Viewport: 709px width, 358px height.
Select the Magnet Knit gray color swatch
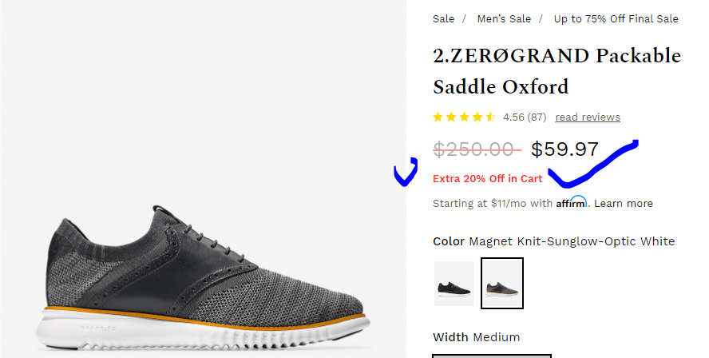[x=502, y=284]
